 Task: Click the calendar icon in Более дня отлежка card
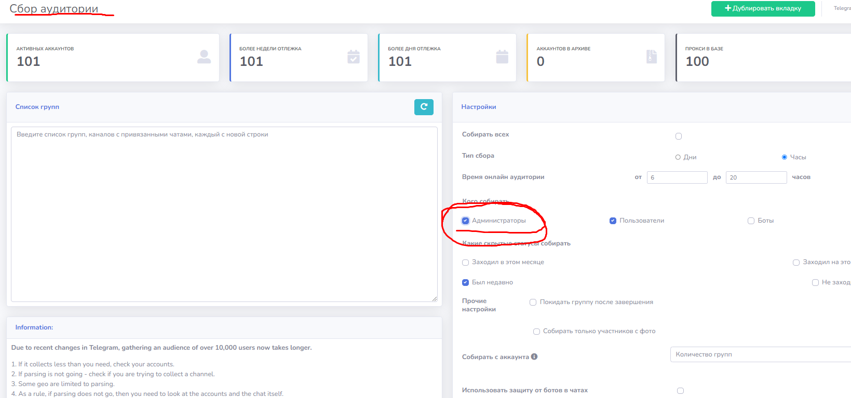(x=502, y=57)
